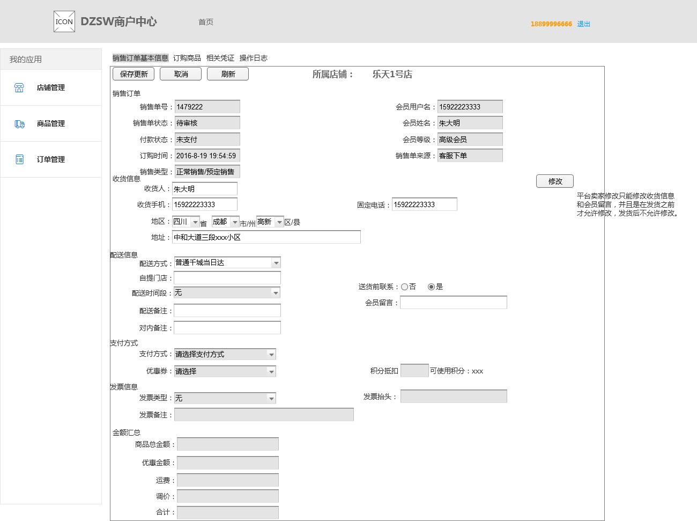Viewport: 697px width, 521px height.
Task: Click the 商品总金额 field
Action: (228, 444)
